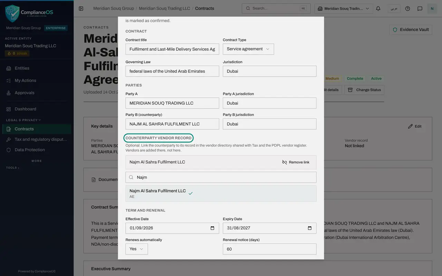Click the Governing Law field
This screenshot has width=442, height=276.
pyautogui.click(x=172, y=71)
